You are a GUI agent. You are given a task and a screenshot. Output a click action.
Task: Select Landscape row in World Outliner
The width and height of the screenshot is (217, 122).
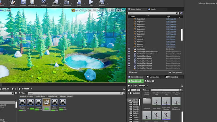tap(154, 49)
